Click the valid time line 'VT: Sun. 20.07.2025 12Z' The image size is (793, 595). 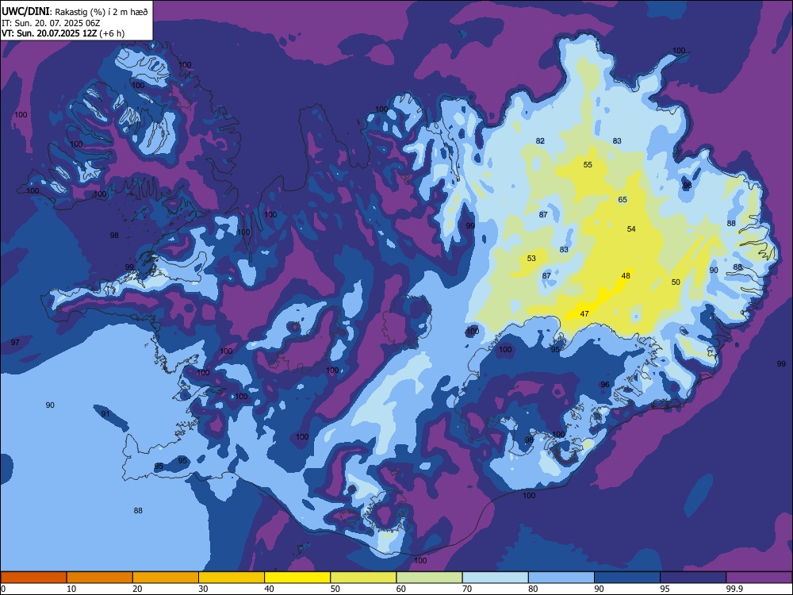(x=49, y=33)
